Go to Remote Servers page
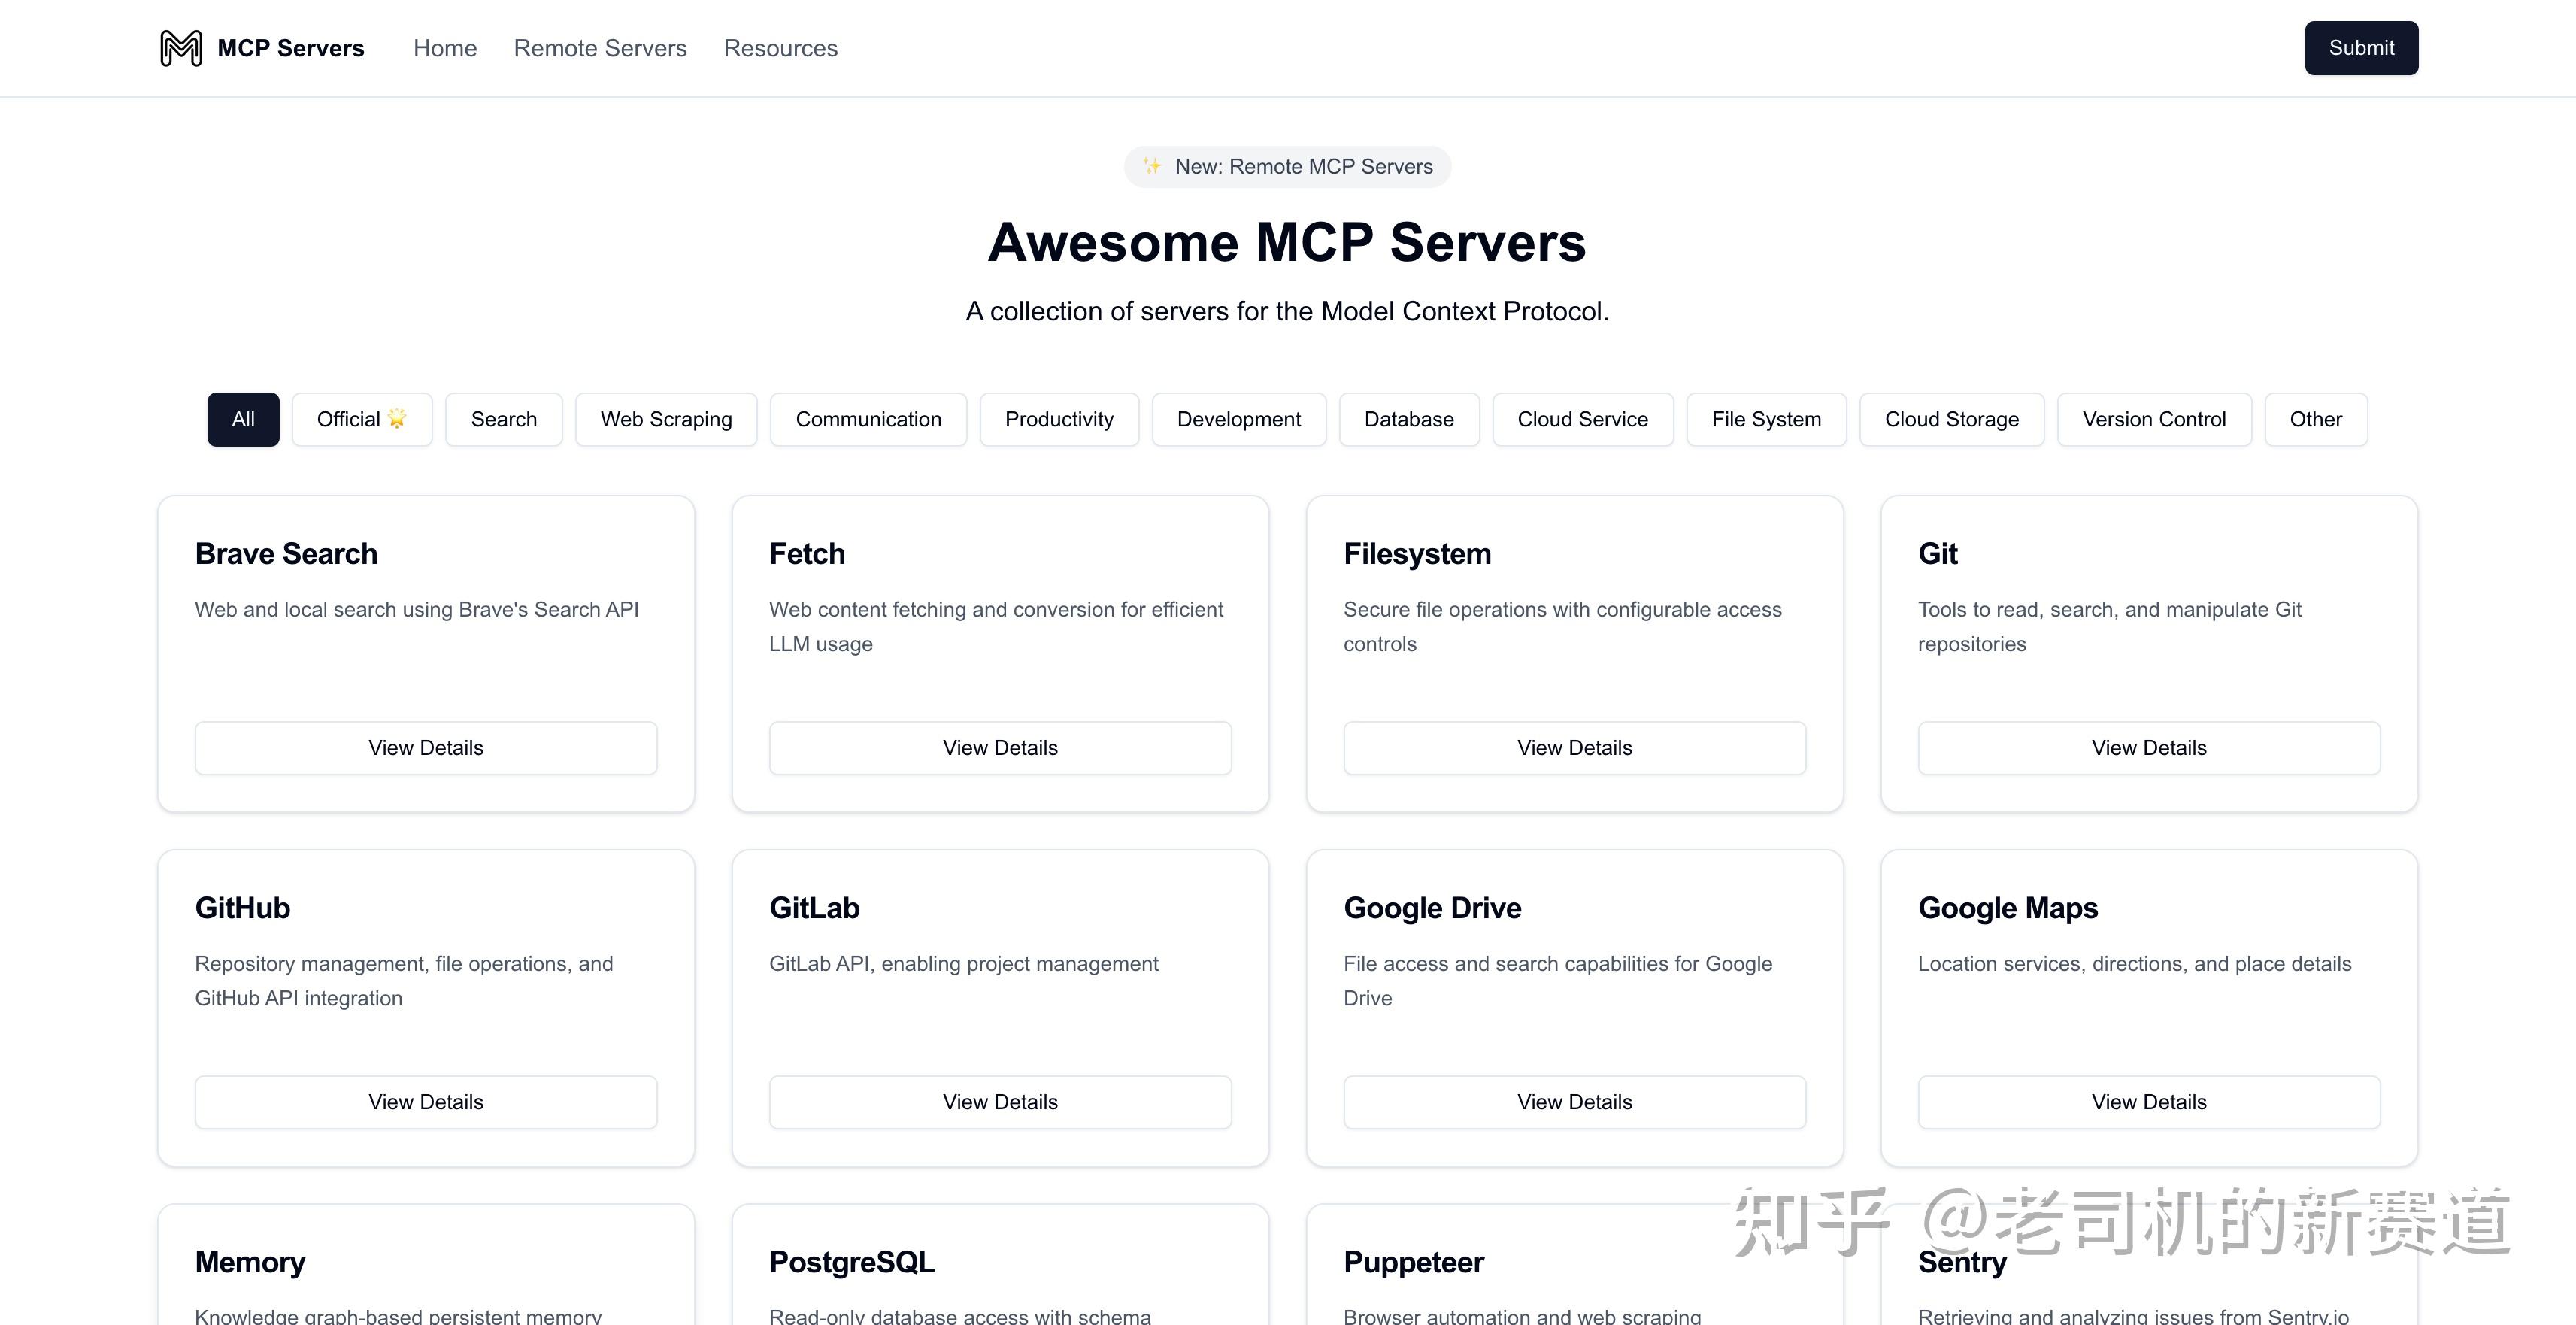 [x=600, y=48]
